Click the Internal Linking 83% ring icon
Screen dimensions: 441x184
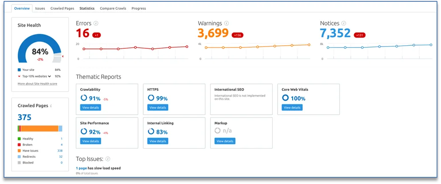click(x=151, y=131)
